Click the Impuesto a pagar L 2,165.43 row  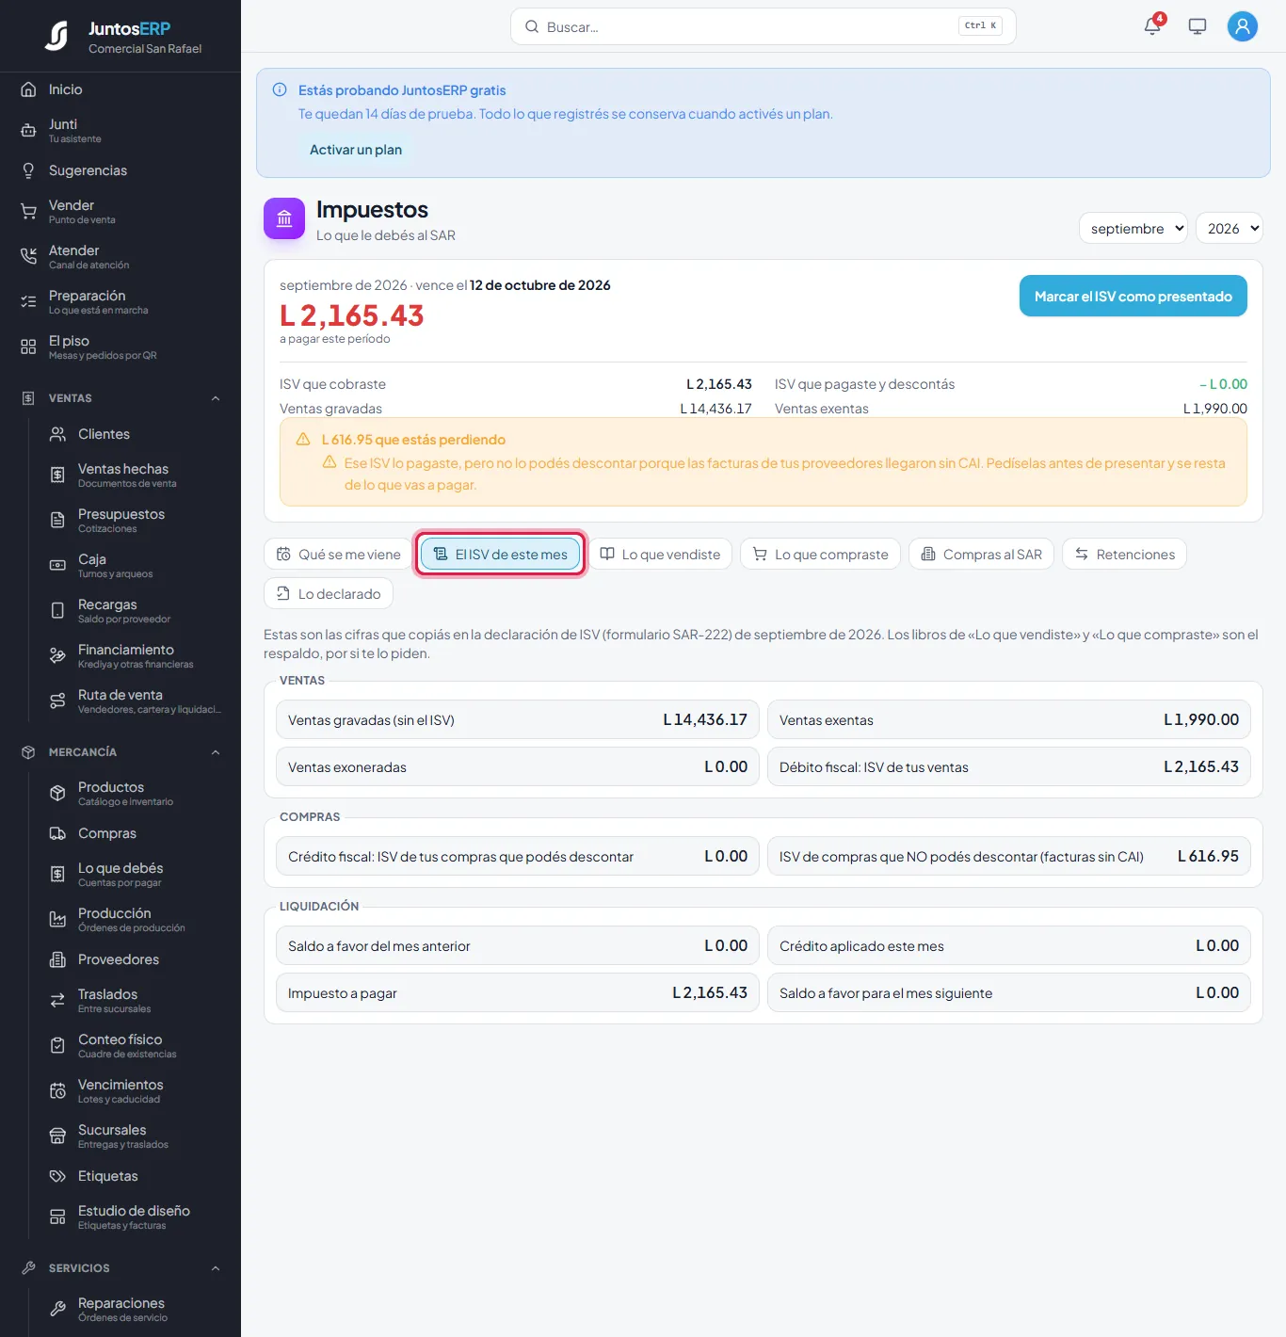click(517, 992)
